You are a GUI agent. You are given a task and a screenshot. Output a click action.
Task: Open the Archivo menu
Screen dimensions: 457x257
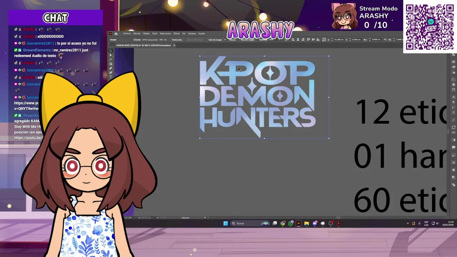(x=127, y=34)
